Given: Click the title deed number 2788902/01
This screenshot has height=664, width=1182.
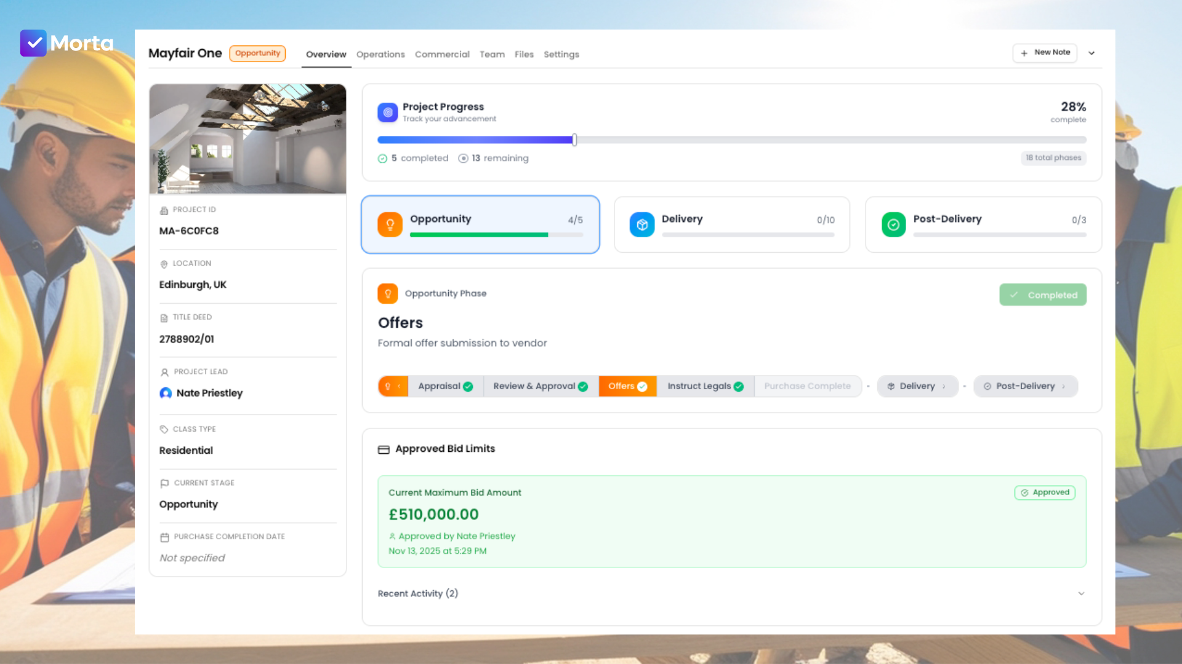Looking at the screenshot, I should pos(187,339).
